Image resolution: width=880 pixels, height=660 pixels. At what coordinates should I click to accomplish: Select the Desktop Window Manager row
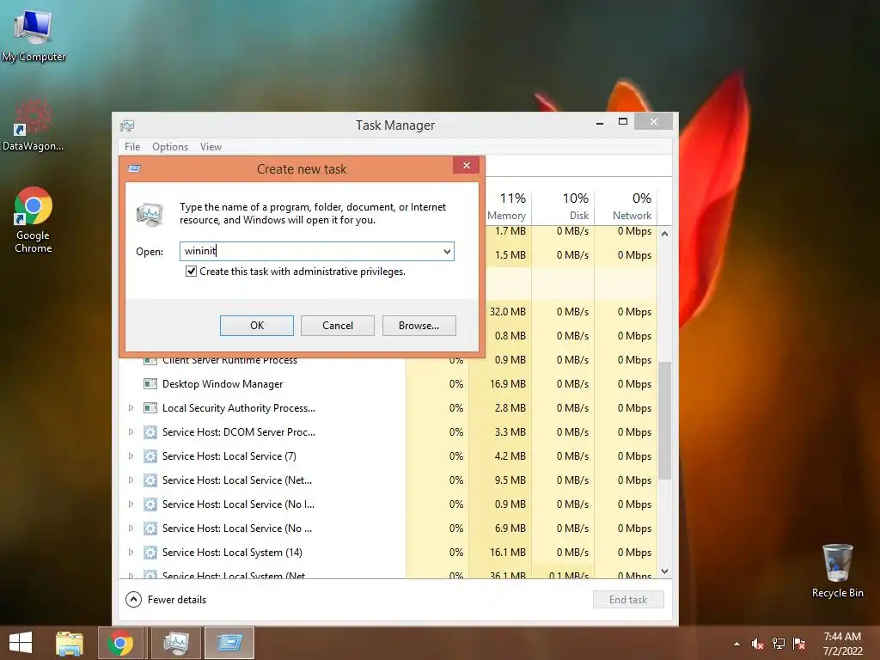[388, 384]
